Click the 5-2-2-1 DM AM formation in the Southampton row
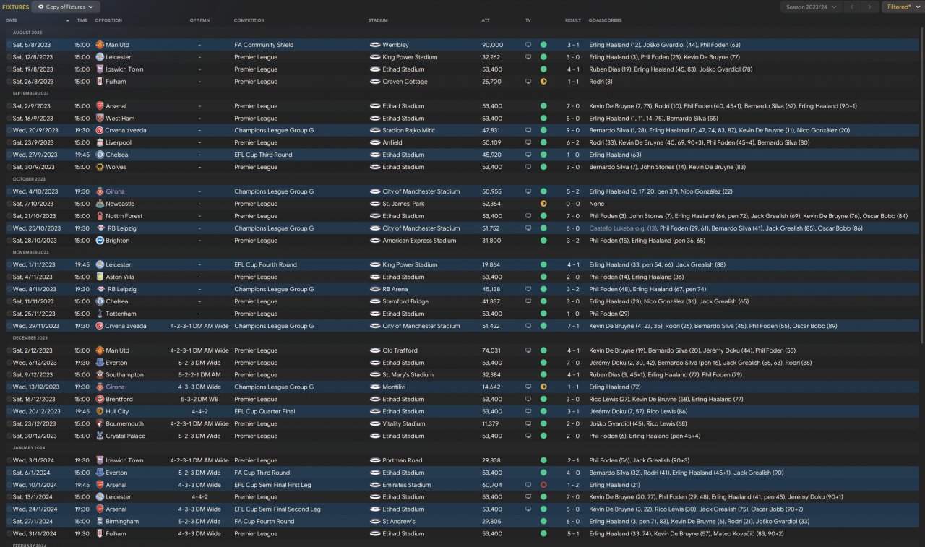Viewport: 925px width, 547px height. 199,376
